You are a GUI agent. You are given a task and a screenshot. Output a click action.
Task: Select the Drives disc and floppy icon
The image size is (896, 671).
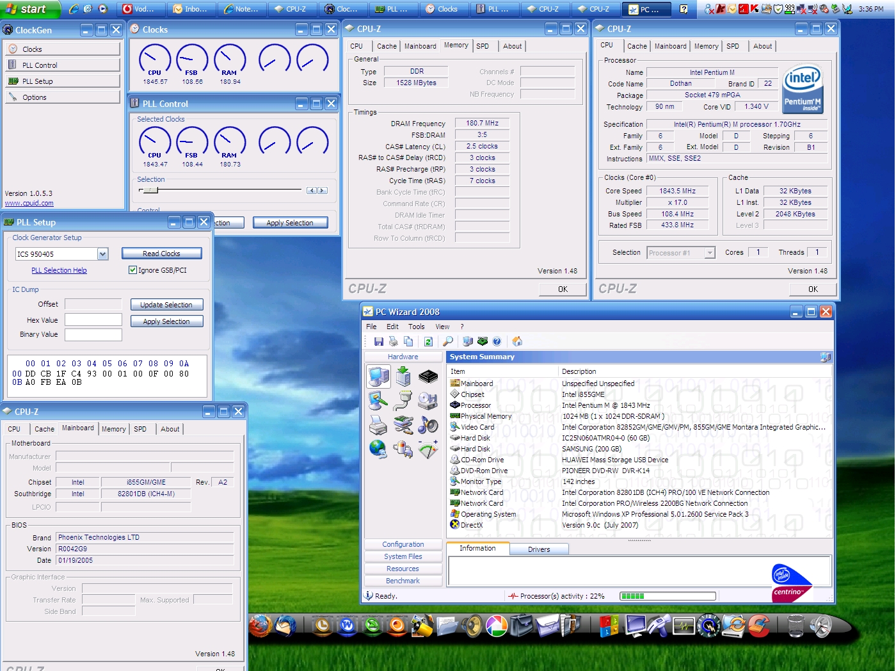pyautogui.click(x=428, y=401)
